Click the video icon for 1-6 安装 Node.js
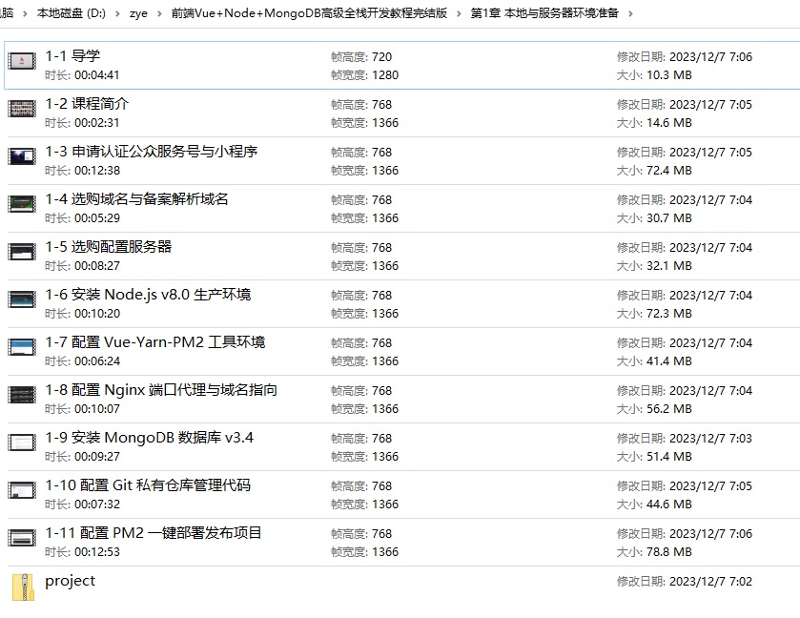Viewport: 800px width, 618px height. pos(22,299)
